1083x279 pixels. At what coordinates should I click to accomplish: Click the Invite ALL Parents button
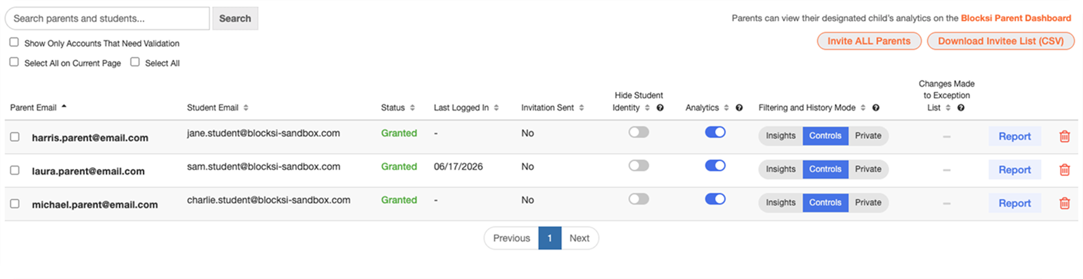point(869,41)
